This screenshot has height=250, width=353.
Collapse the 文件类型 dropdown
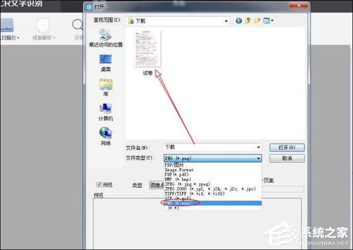(x=259, y=159)
